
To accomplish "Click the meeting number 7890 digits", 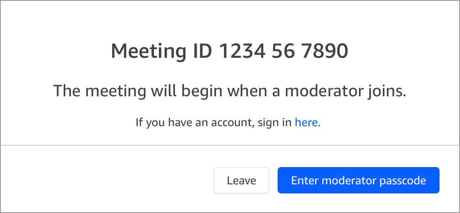I will (325, 51).
